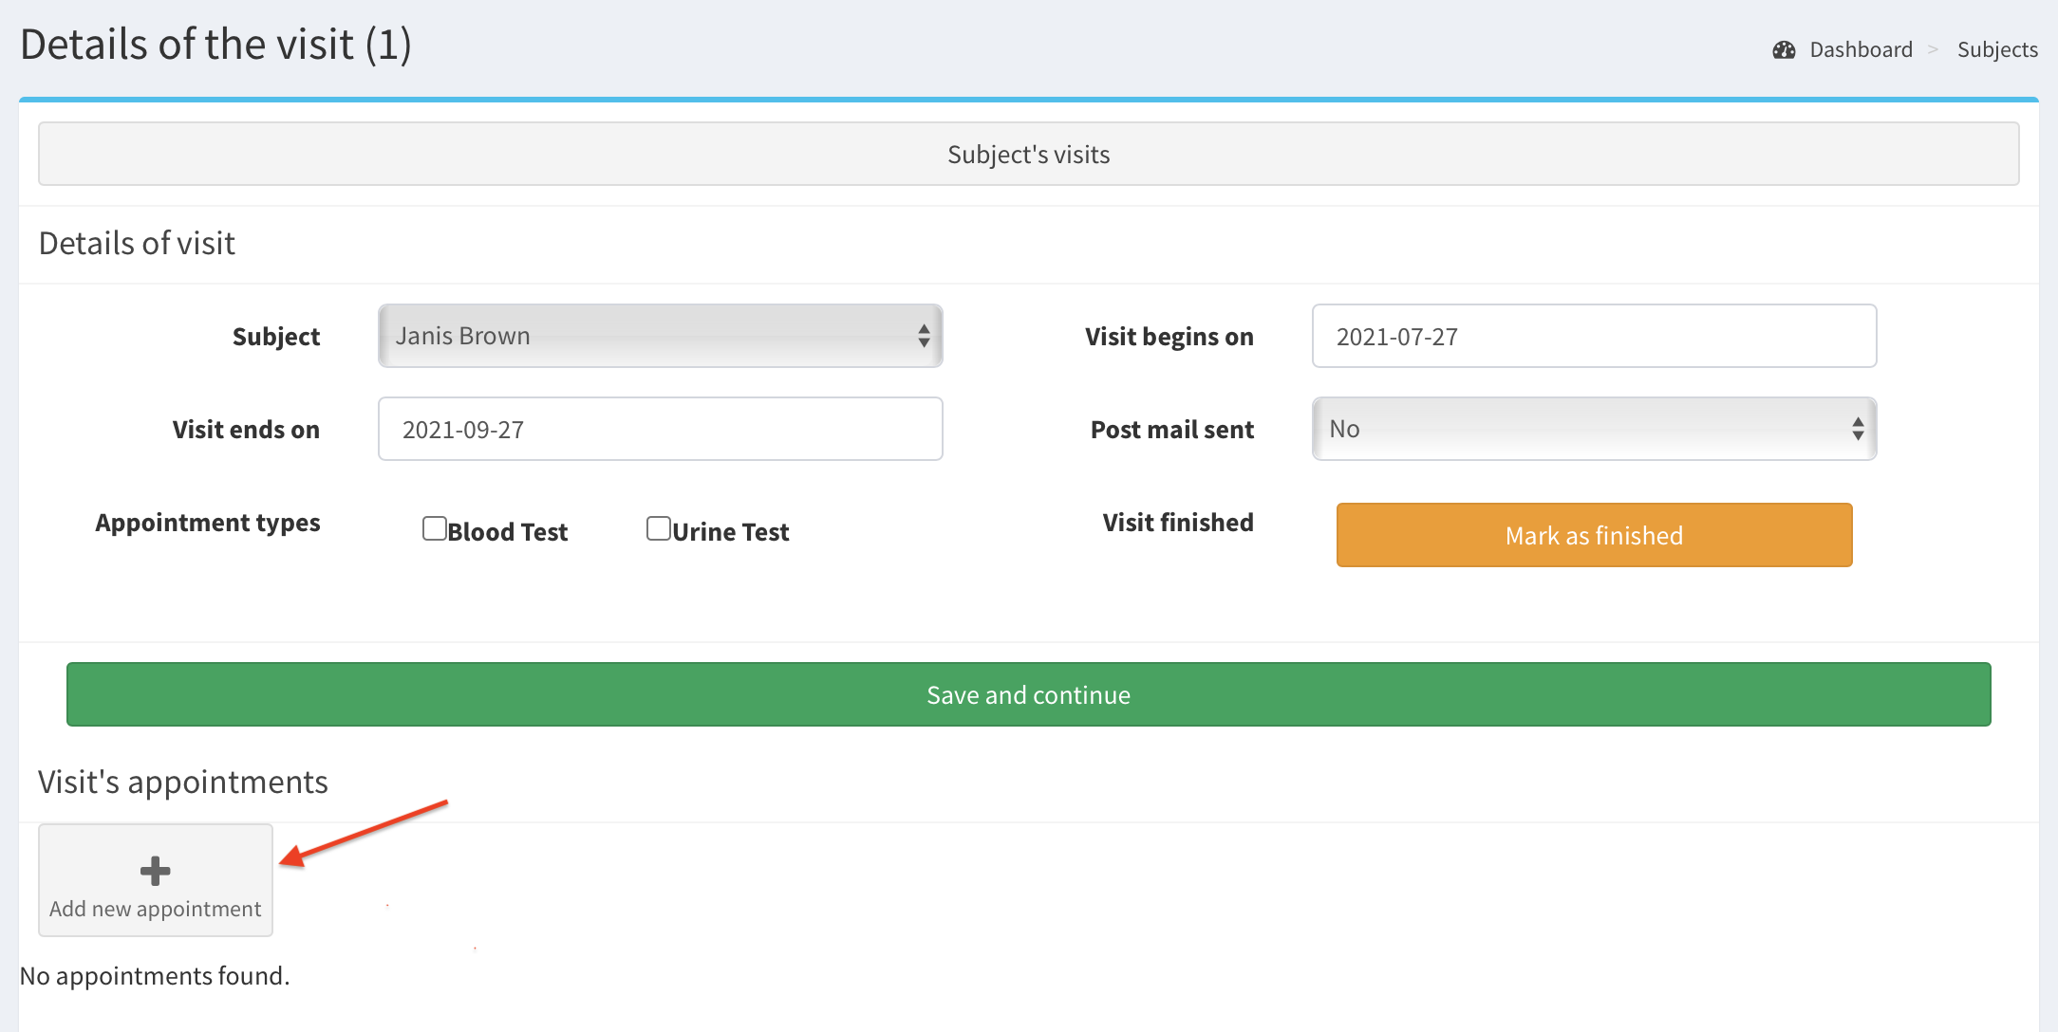Viewport: 2058px width, 1032px height.
Task: Click the green Save and continue button
Action: pyautogui.click(x=1028, y=694)
